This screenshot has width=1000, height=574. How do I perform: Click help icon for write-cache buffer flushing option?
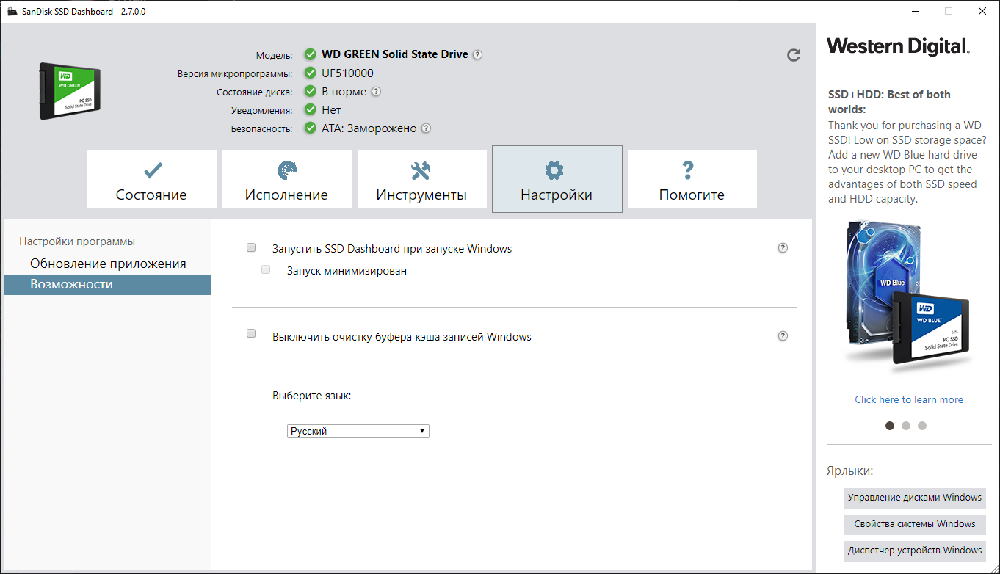783,336
